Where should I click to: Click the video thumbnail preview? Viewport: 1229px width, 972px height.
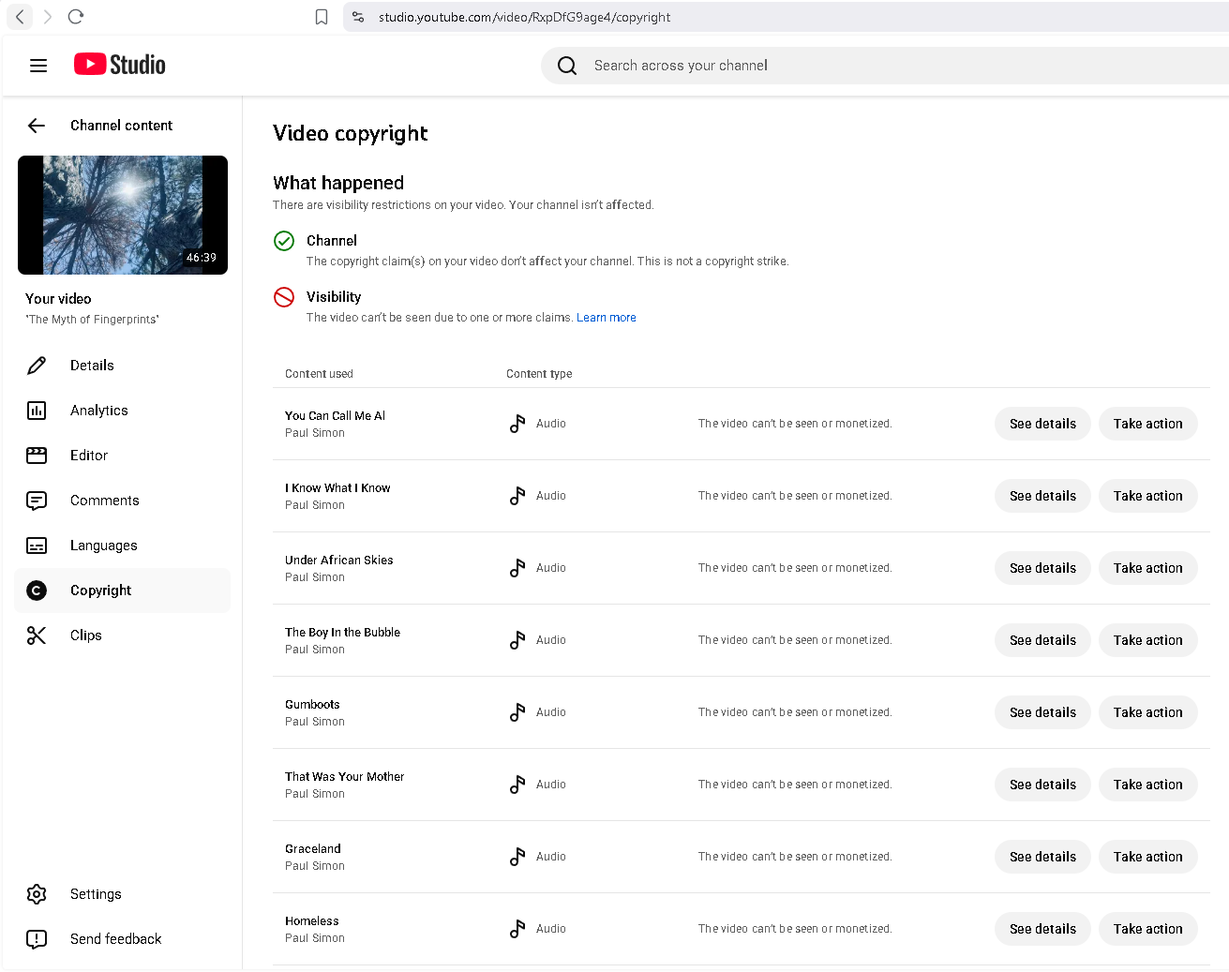tap(123, 215)
